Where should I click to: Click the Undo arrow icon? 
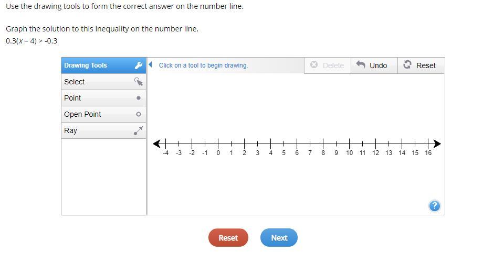click(361, 65)
